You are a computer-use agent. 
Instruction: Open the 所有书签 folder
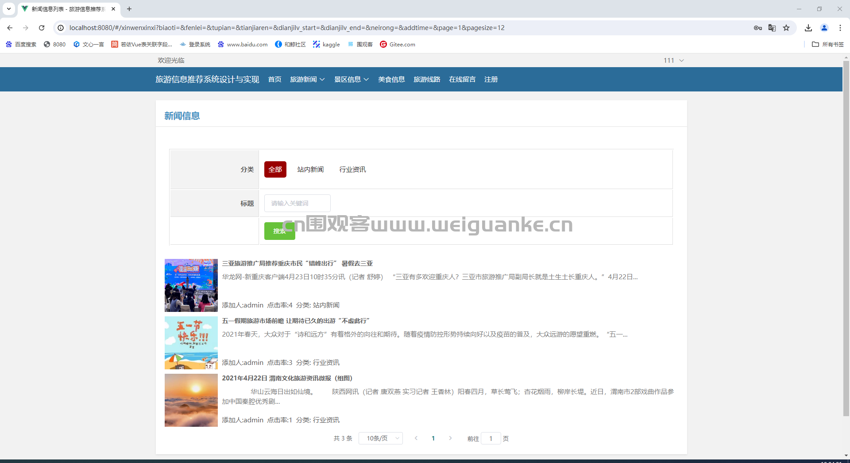[828, 44]
